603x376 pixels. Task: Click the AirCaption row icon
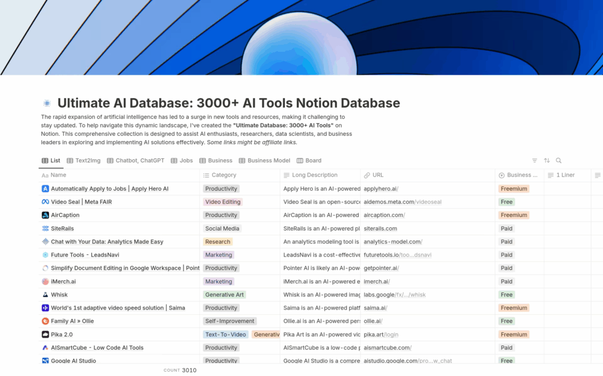[x=45, y=215]
